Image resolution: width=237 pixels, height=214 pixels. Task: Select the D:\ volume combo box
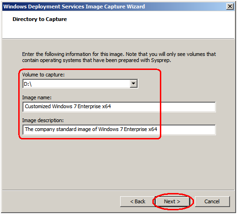pyautogui.click(x=80, y=84)
